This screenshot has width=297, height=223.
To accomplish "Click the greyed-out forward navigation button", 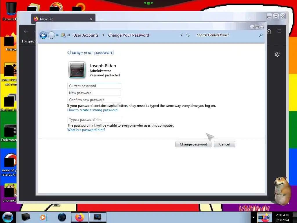I will (51, 35).
